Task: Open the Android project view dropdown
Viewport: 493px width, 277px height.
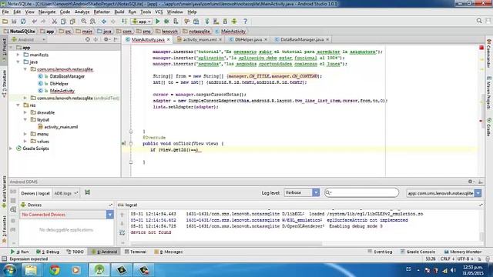Action: [29, 39]
